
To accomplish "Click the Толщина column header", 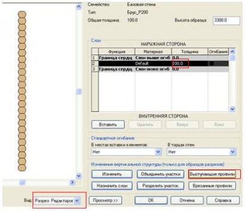I will click(189, 52).
